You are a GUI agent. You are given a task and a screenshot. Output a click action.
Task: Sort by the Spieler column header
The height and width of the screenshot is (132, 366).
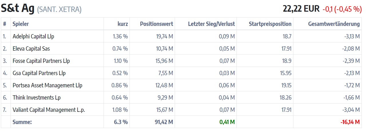point(21,24)
